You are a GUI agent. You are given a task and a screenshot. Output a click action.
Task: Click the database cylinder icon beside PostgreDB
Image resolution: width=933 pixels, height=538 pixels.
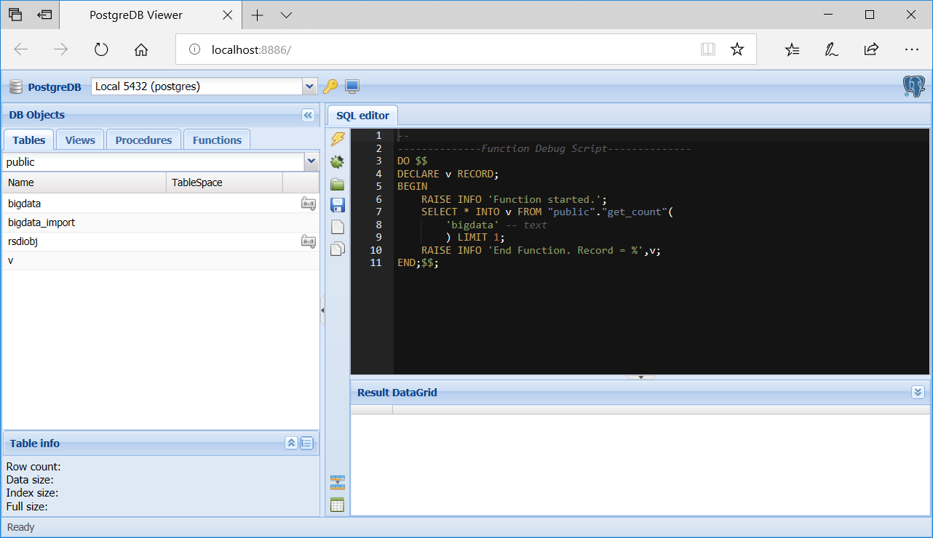(x=16, y=87)
